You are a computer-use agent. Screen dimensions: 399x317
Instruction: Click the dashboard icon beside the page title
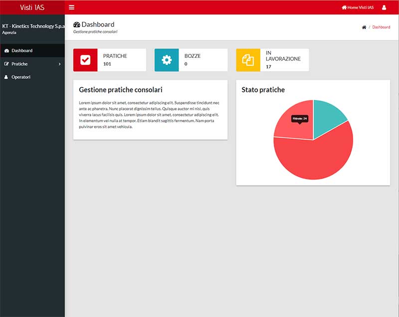click(x=77, y=24)
